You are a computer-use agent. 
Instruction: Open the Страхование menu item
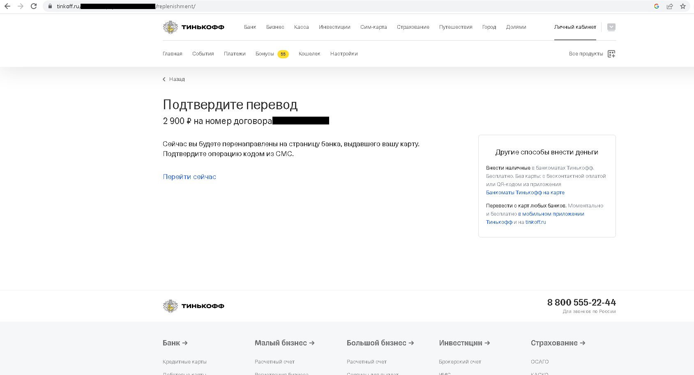(x=413, y=27)
